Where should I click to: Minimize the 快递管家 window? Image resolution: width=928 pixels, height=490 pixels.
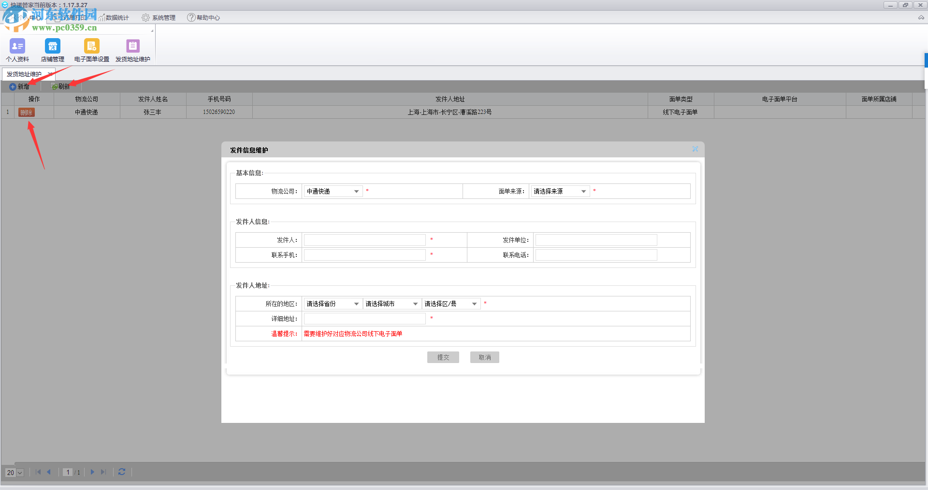(890, 5)
